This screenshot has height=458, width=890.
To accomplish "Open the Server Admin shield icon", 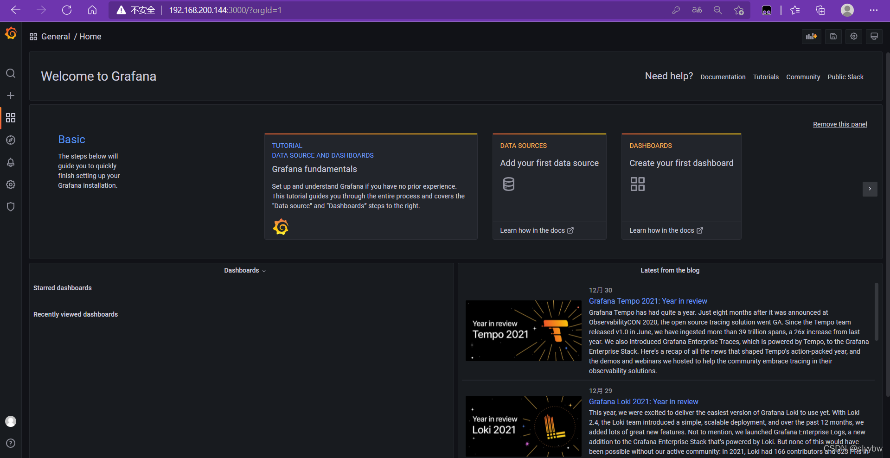I will [11, 207].
